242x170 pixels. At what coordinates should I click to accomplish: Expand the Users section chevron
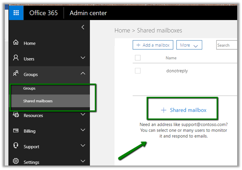(83, 58)
